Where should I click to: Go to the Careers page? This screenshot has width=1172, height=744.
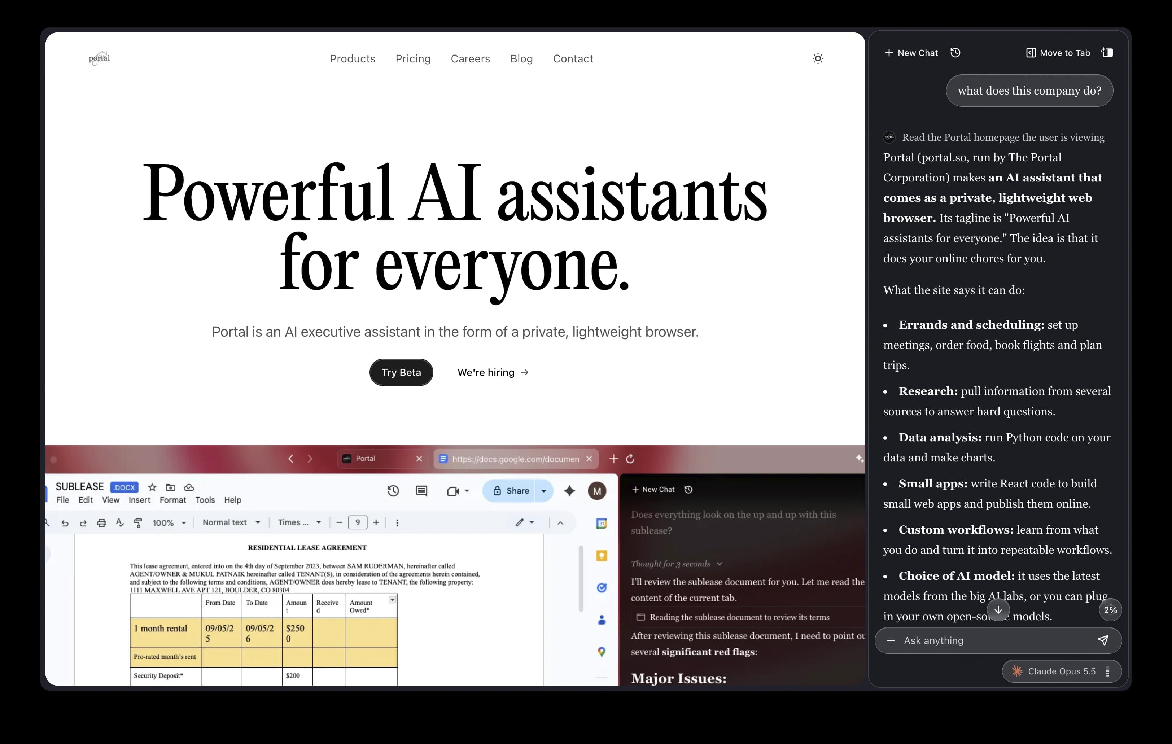470,59
